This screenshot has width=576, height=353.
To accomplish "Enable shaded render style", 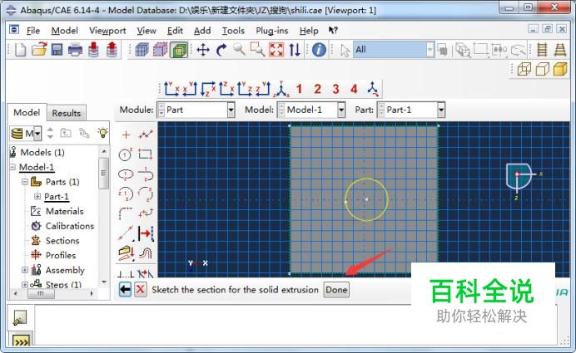I will point(560,69).
